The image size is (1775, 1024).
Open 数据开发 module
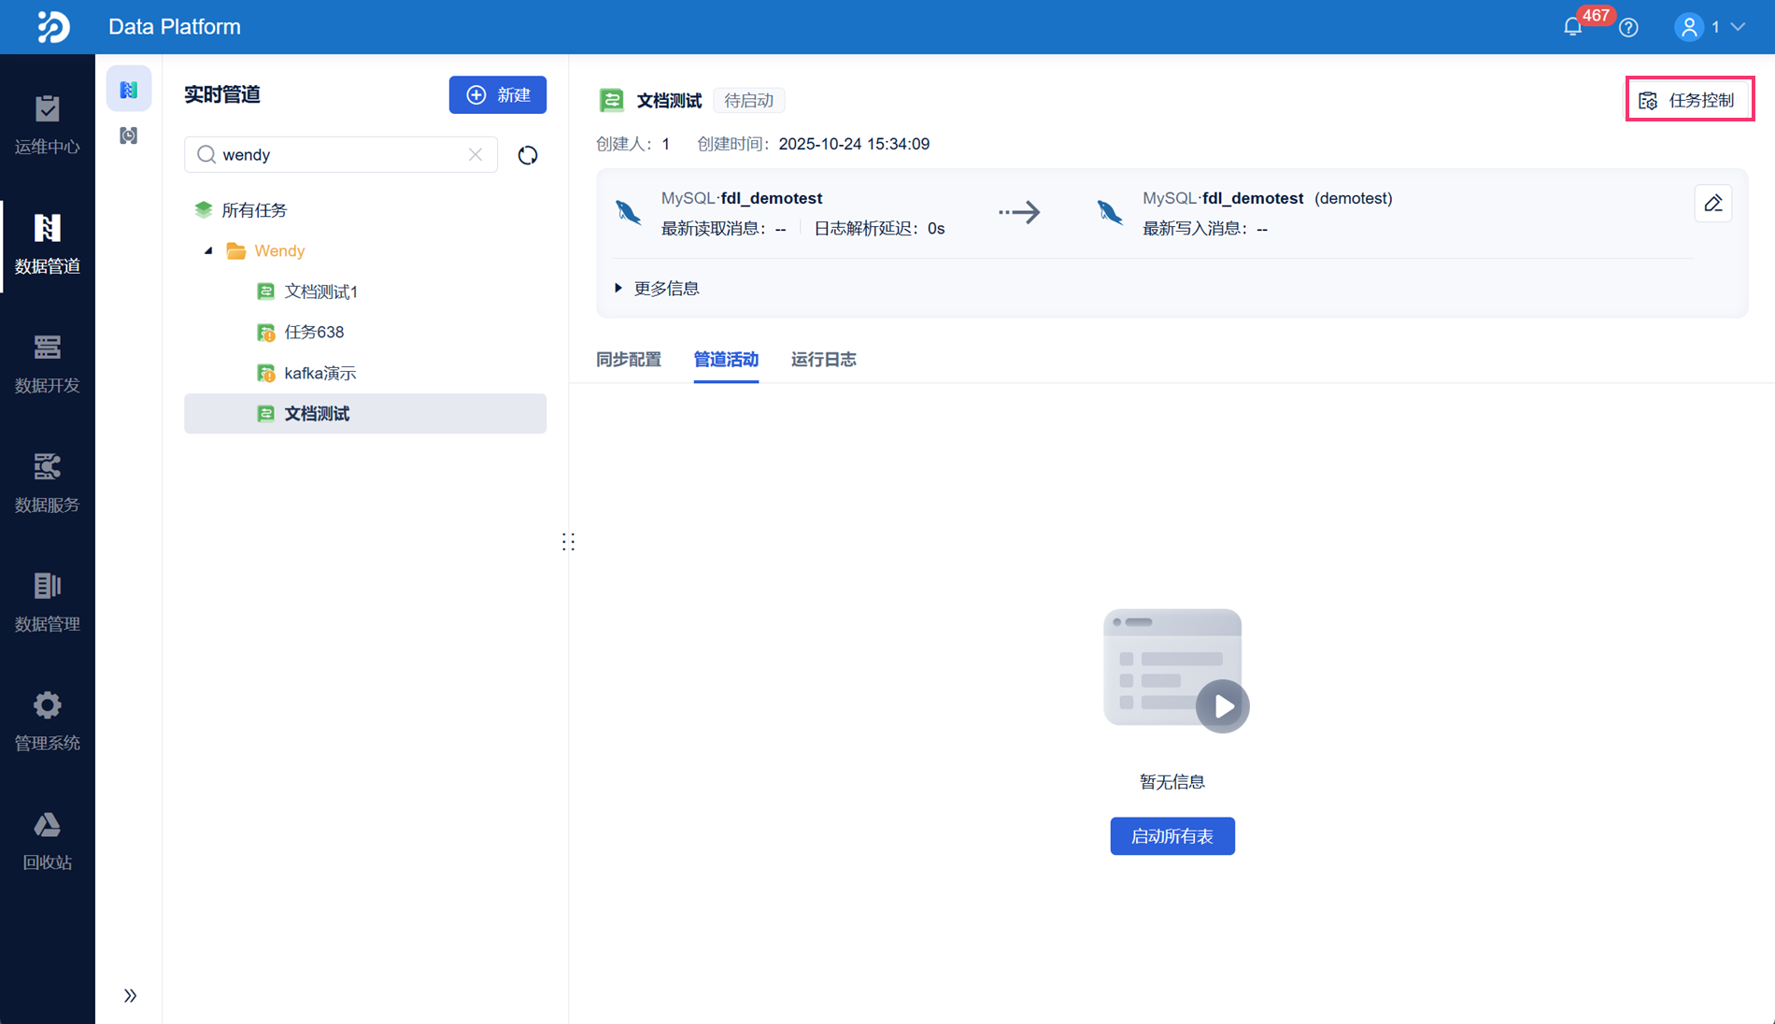click(x=48, y=364)
